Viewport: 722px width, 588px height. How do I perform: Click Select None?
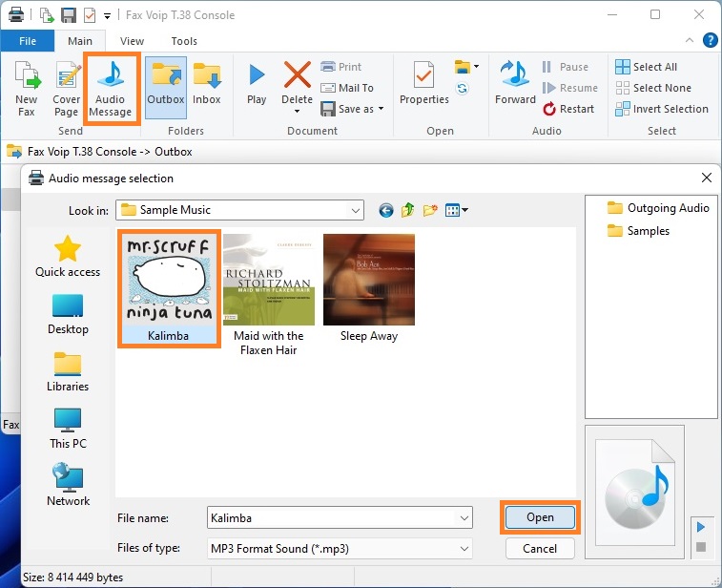(x=653, y=88)
